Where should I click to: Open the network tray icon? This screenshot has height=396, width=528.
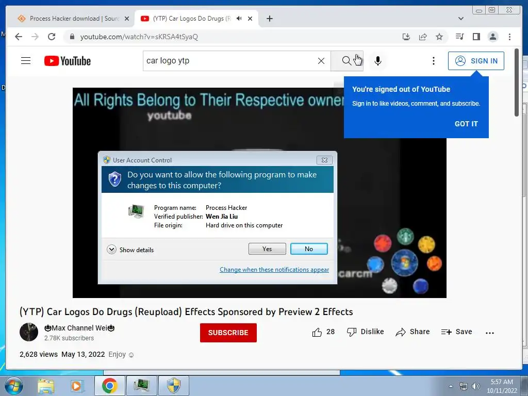pos(464,386)
